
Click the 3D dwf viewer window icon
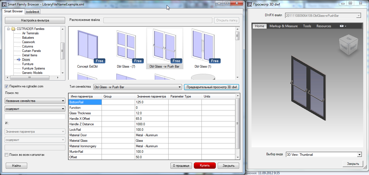tap(250, 4)
